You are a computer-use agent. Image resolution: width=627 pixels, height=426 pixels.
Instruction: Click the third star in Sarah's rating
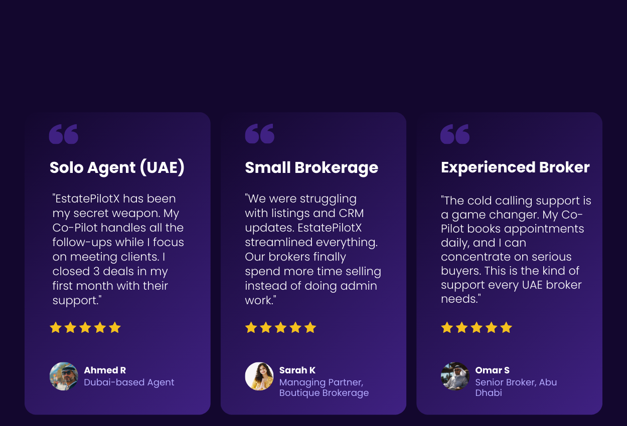(281, 328)
